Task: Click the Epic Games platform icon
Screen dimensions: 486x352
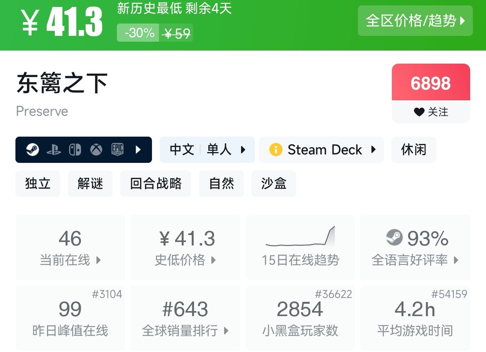Action: [117, 150]
